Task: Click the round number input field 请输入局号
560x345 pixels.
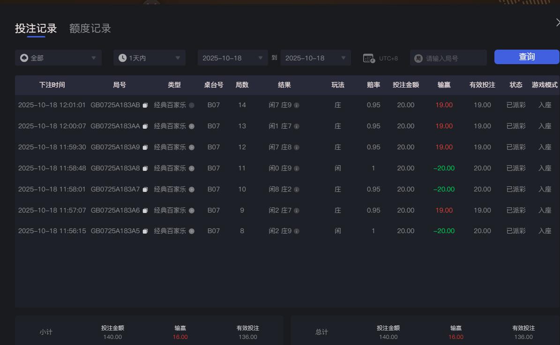Action: [448, 57]
